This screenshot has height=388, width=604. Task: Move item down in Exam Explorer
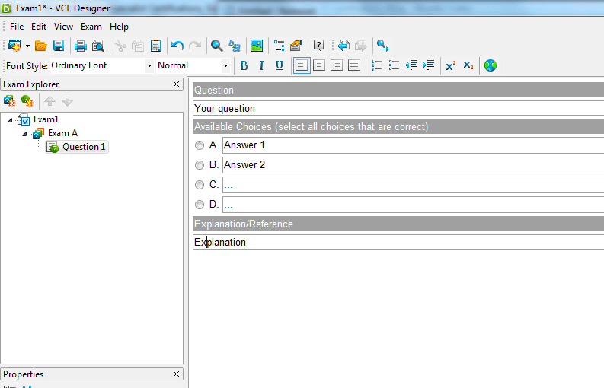(68, 101)
